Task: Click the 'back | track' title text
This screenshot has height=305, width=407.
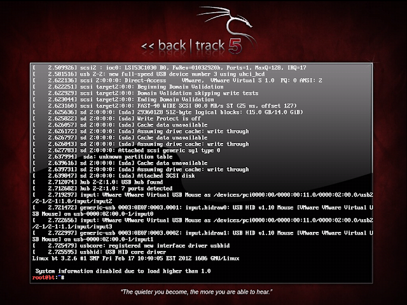Action: [x=191, y=46]
